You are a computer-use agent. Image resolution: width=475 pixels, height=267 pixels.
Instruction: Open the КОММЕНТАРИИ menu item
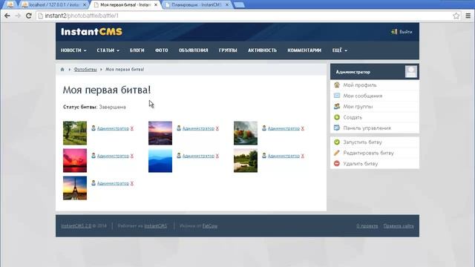(x=304, y=50)
